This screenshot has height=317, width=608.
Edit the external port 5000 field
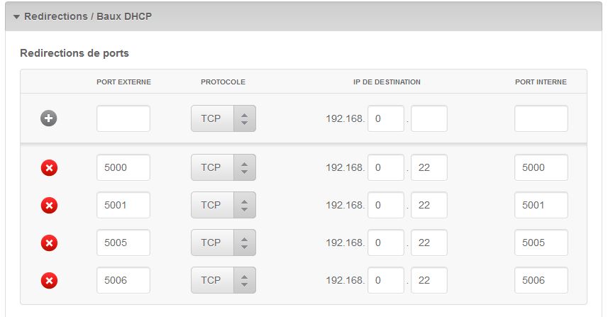[123, 167]
